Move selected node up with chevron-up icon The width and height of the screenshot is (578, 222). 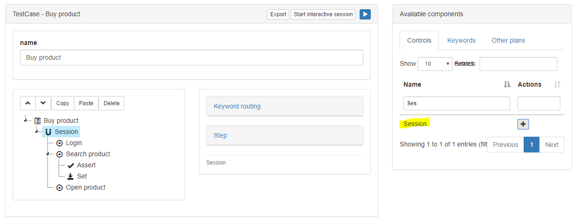[x=28, y=103]
